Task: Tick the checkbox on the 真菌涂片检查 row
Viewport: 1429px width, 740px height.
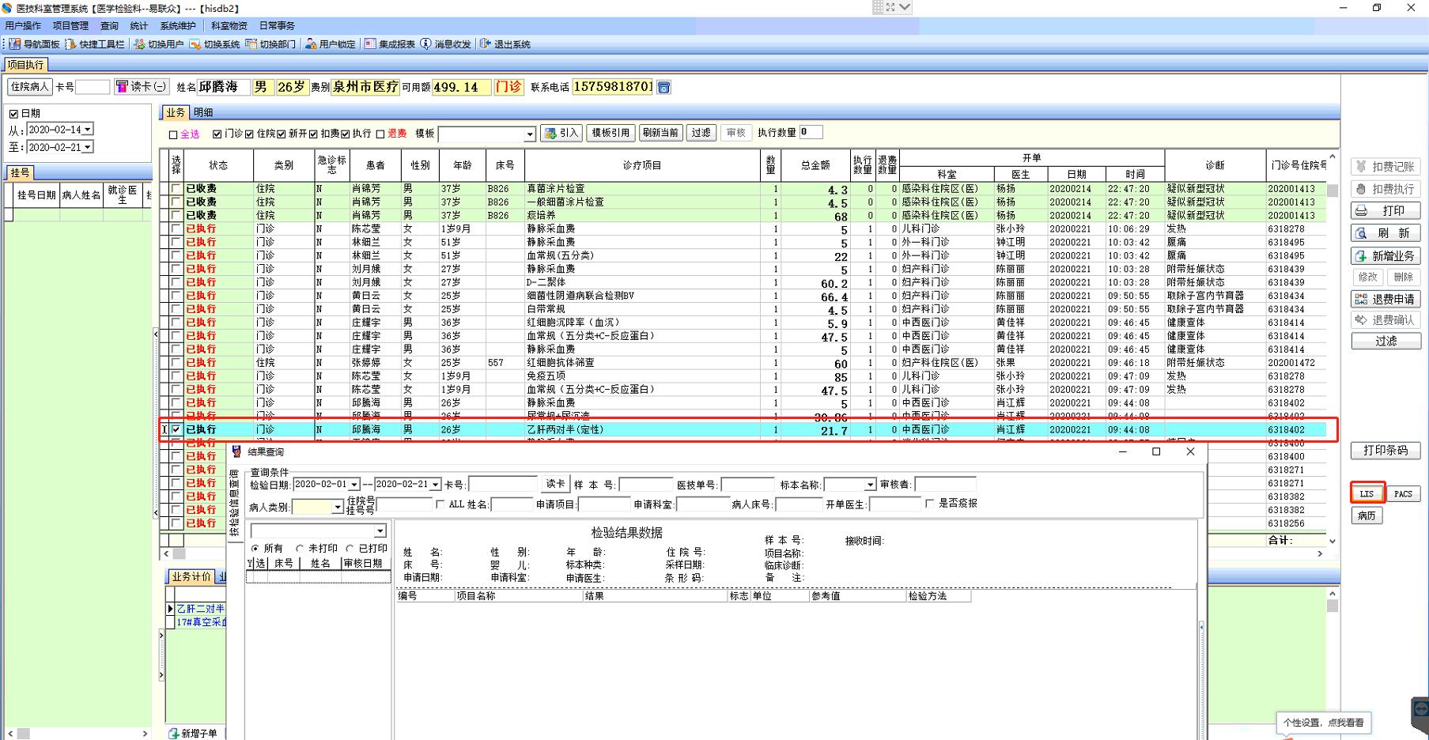Action: (176, 188)
